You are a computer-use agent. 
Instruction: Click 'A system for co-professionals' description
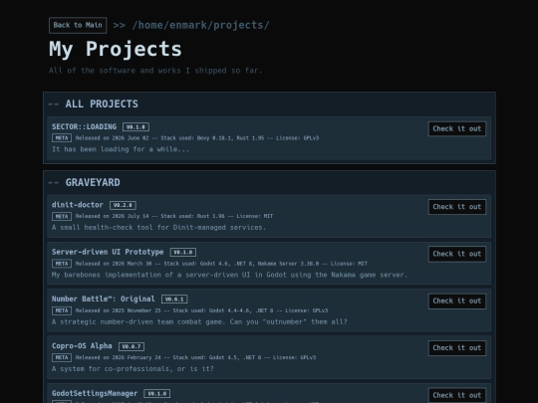[x=133, y=369]
